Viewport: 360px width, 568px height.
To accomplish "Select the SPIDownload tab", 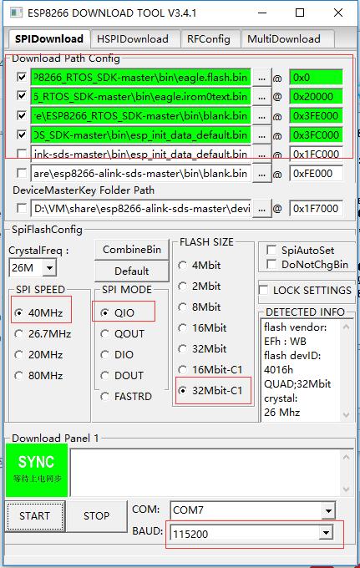I will [x=49, y=38].
